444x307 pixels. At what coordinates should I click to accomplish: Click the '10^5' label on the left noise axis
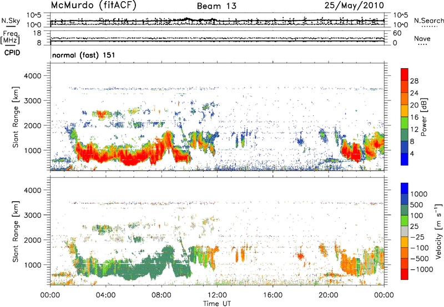click(34, 15)
